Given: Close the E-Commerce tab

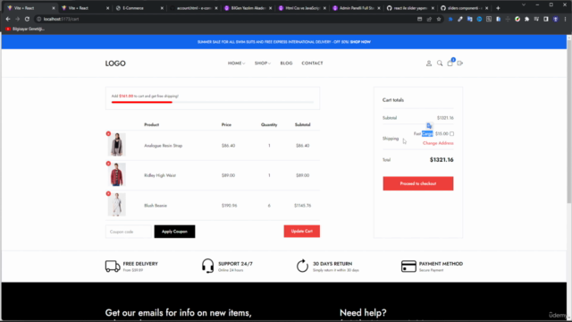Looking at the screenshot, I should click(162, 8).
